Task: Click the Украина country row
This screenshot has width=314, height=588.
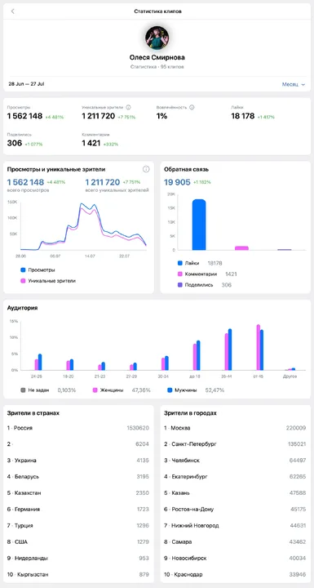Action: 78,461
